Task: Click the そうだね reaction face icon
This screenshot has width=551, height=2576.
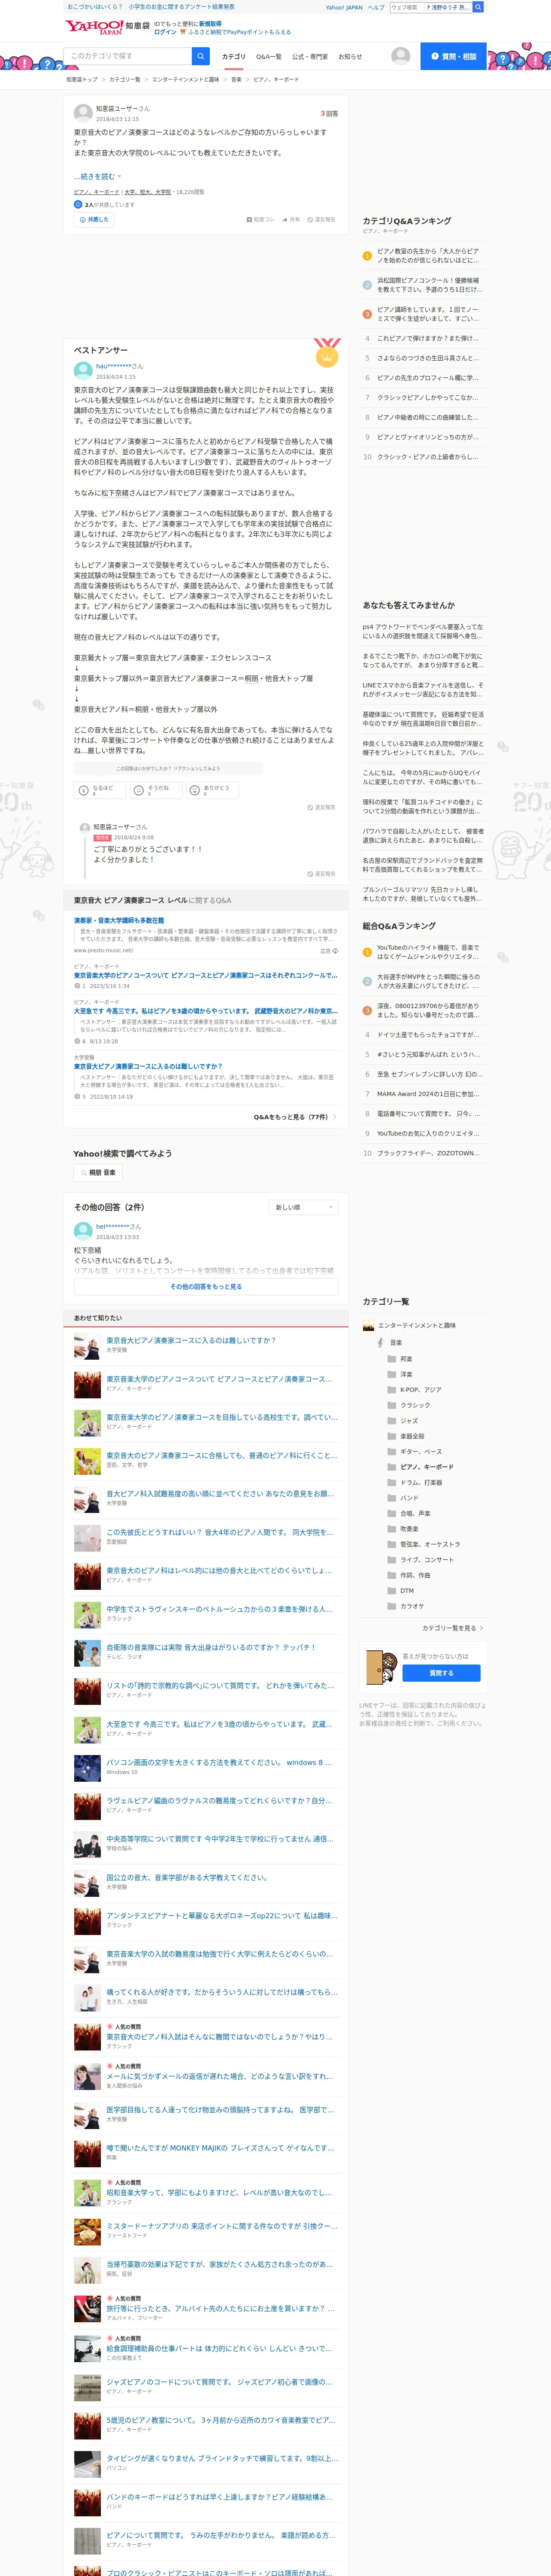Action: point(139,790)
